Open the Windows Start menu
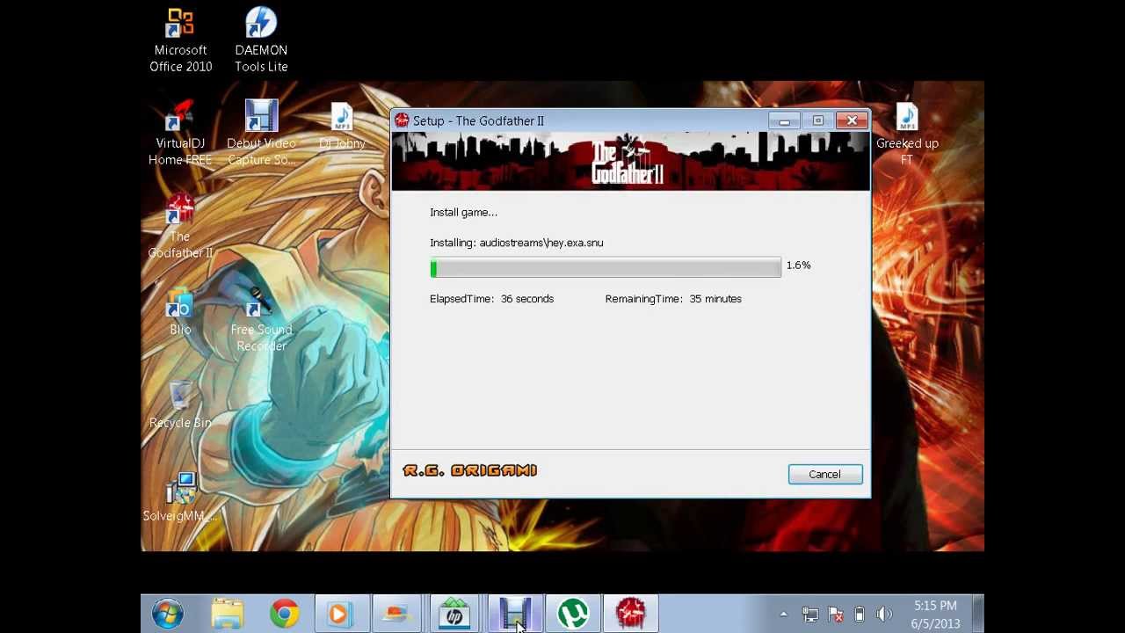 pos(167,614)
